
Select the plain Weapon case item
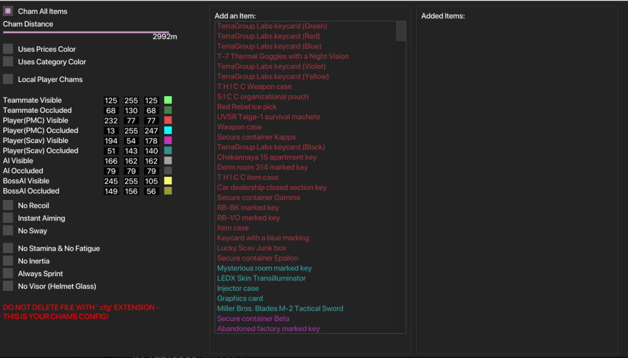(239, 127)
